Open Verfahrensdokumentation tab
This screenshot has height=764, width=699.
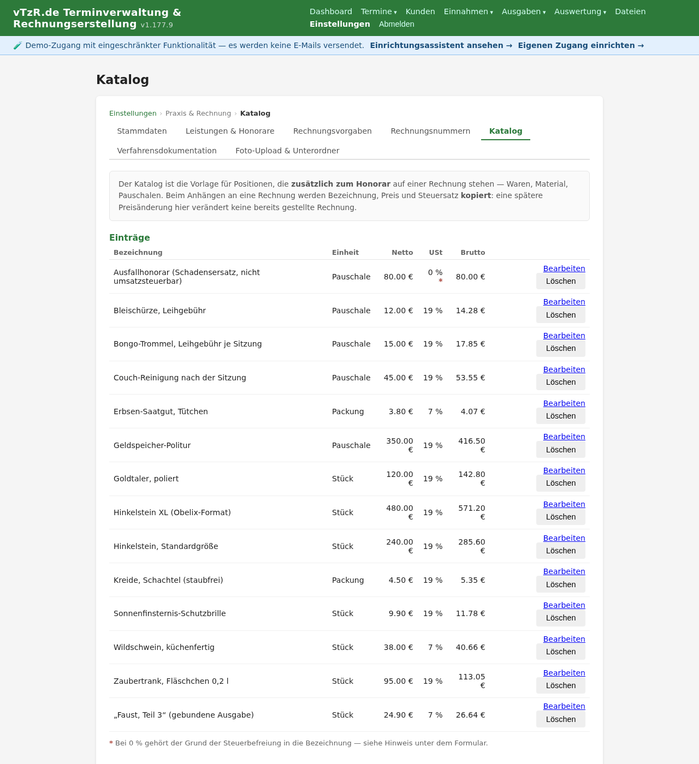tap(167, 151)
